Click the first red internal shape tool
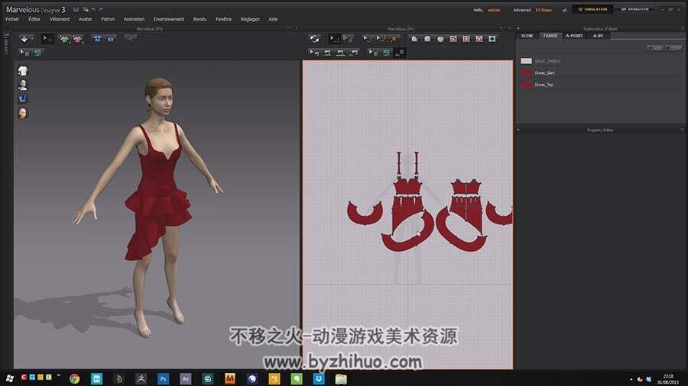 [453, 39]
